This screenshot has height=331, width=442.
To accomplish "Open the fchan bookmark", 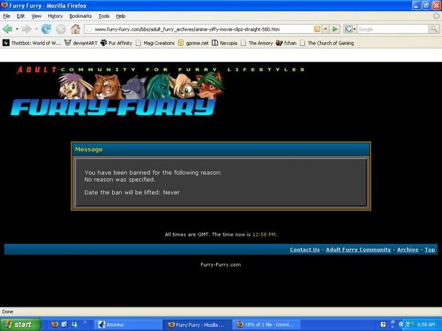I will tap(286, 43).
